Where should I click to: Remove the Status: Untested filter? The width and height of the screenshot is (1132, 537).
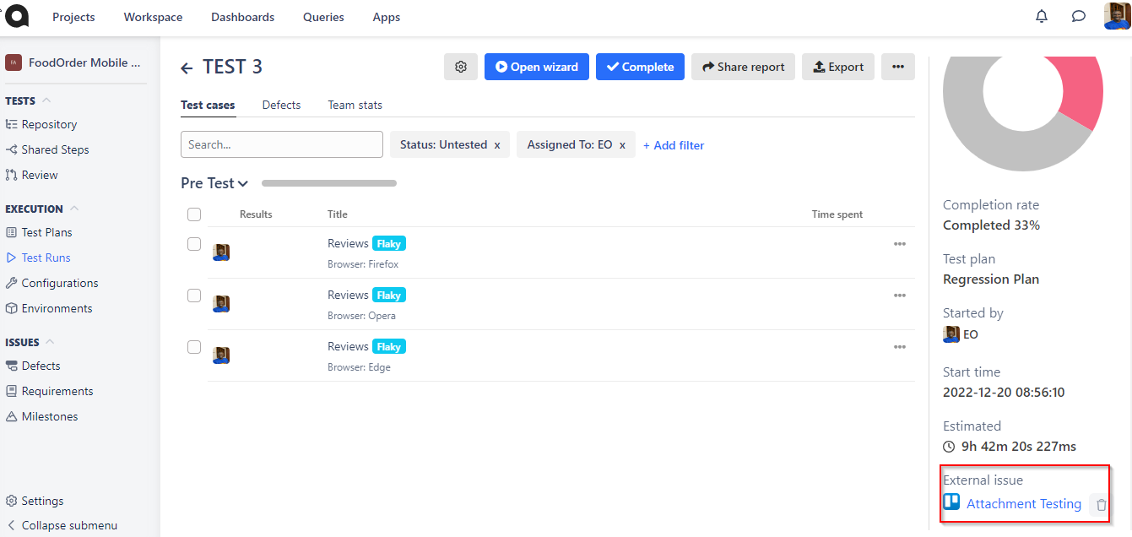tap(497, 145)
